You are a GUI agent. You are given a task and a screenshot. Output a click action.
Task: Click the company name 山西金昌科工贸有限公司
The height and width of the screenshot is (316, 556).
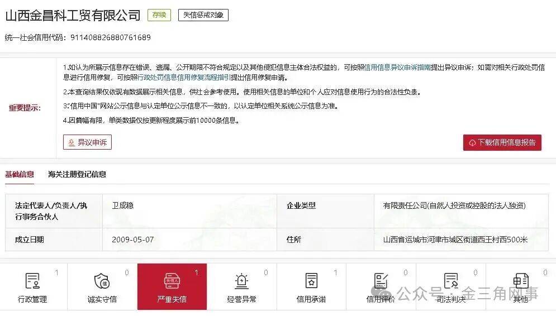tap(73, 15)
